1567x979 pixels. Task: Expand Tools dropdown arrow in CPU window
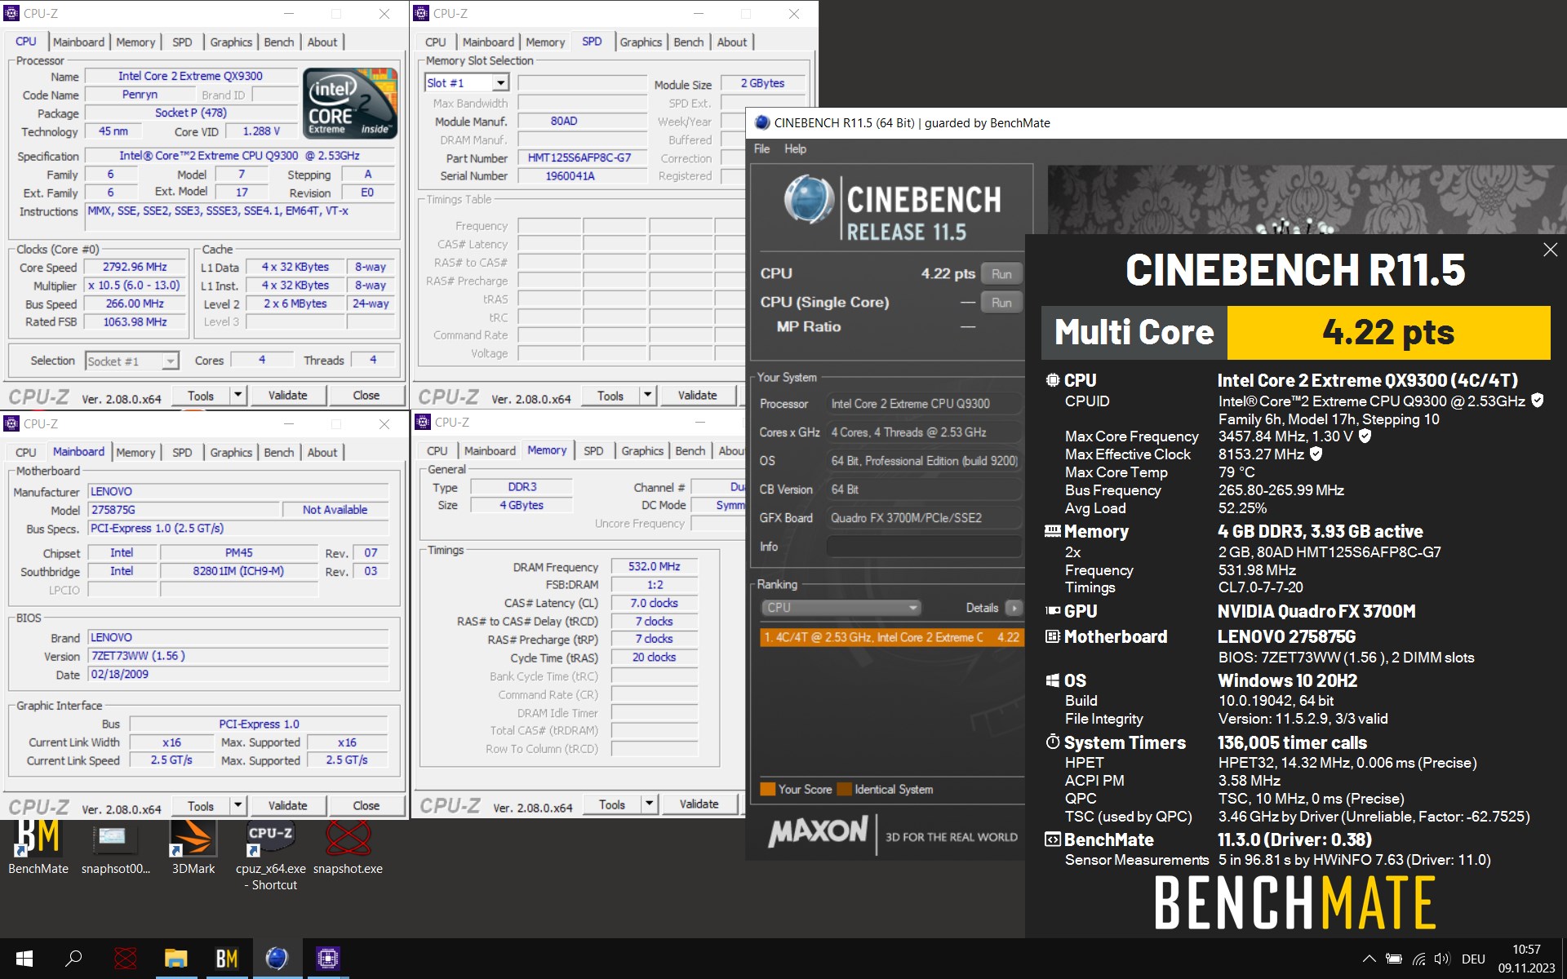coord(237,395)
